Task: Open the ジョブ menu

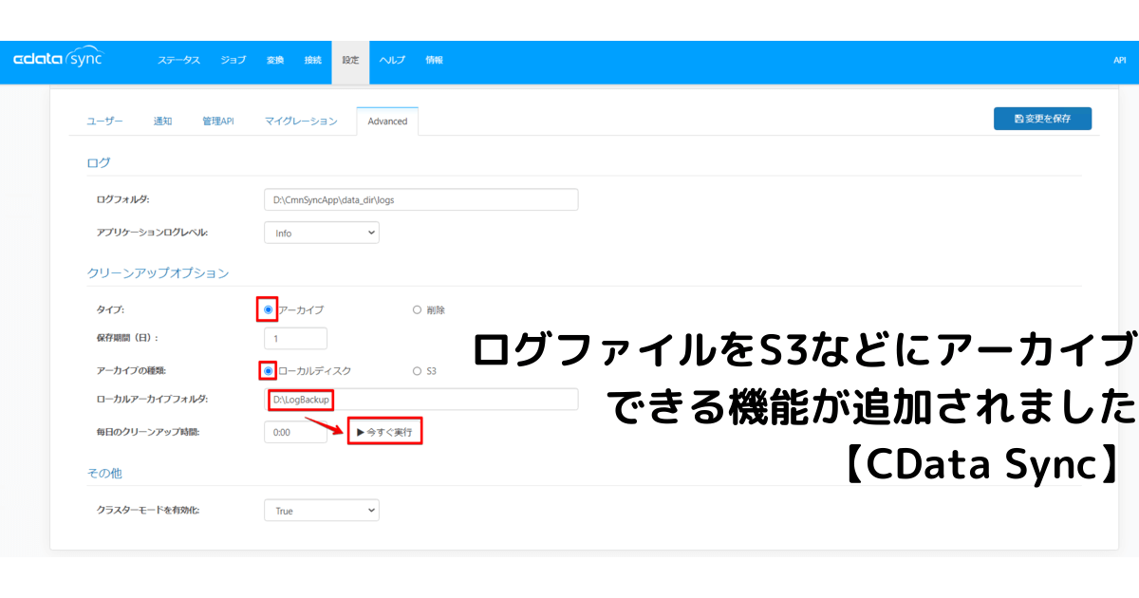Action: (x=233, y=60)
